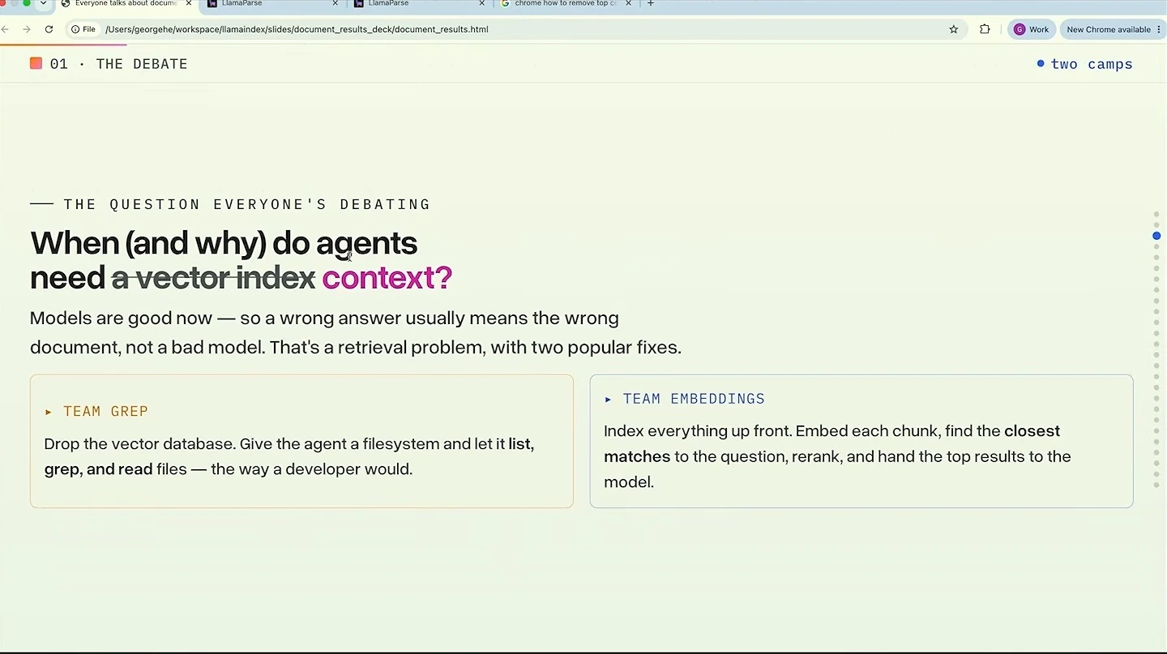Open the Work profile button

click(1031, 29)
